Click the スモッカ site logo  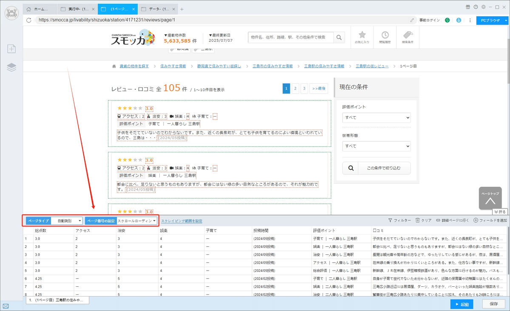133,37
